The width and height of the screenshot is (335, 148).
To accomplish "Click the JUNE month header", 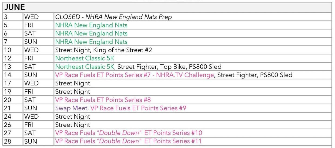I will point(14,7).
